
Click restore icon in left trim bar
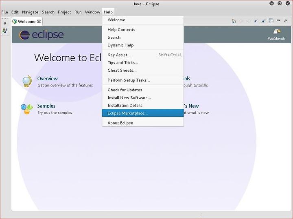pyautogui.click(x=5, y=23)
